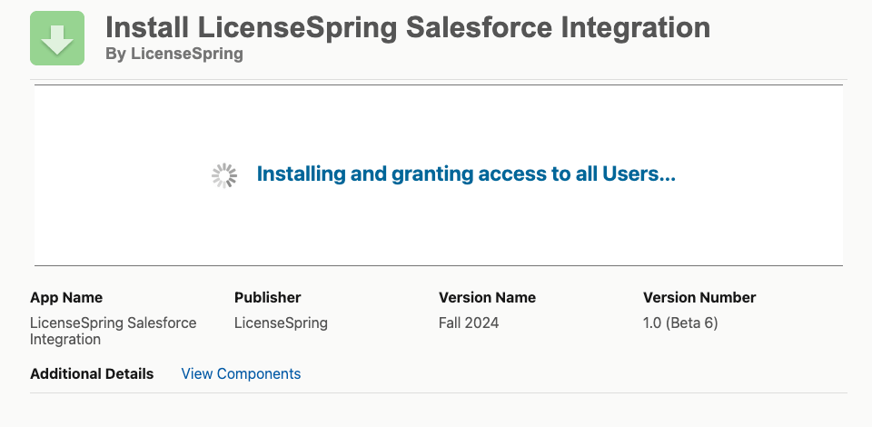Screen dimensions: 872x427
Task: Click the divider line below Additional Details
Action: point(439,393)
